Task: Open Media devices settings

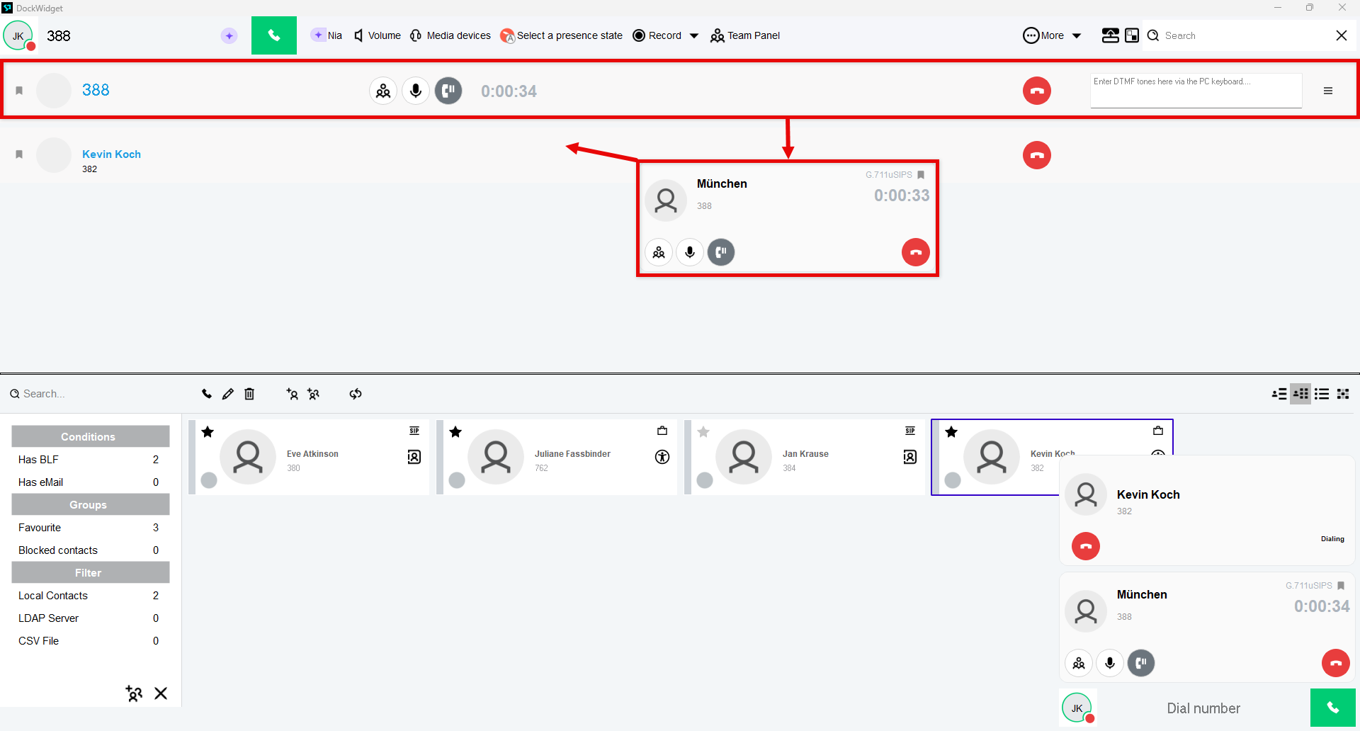Action: coord(450,35)
